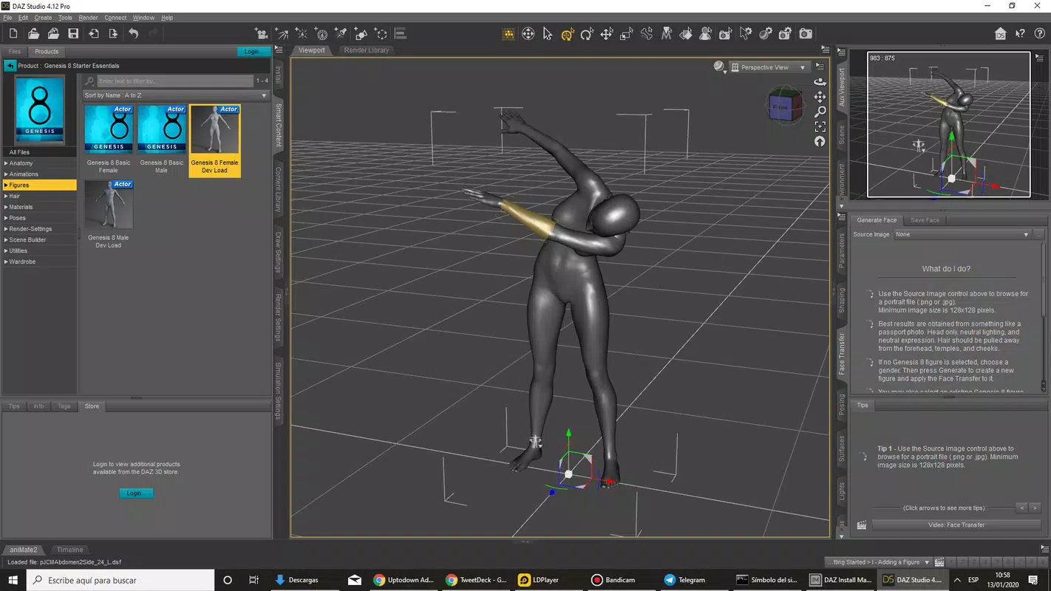Image resolution: width=1051 pixels, height=591 pixels.
Task: Open the Create menu
Action: coord(43,18)
